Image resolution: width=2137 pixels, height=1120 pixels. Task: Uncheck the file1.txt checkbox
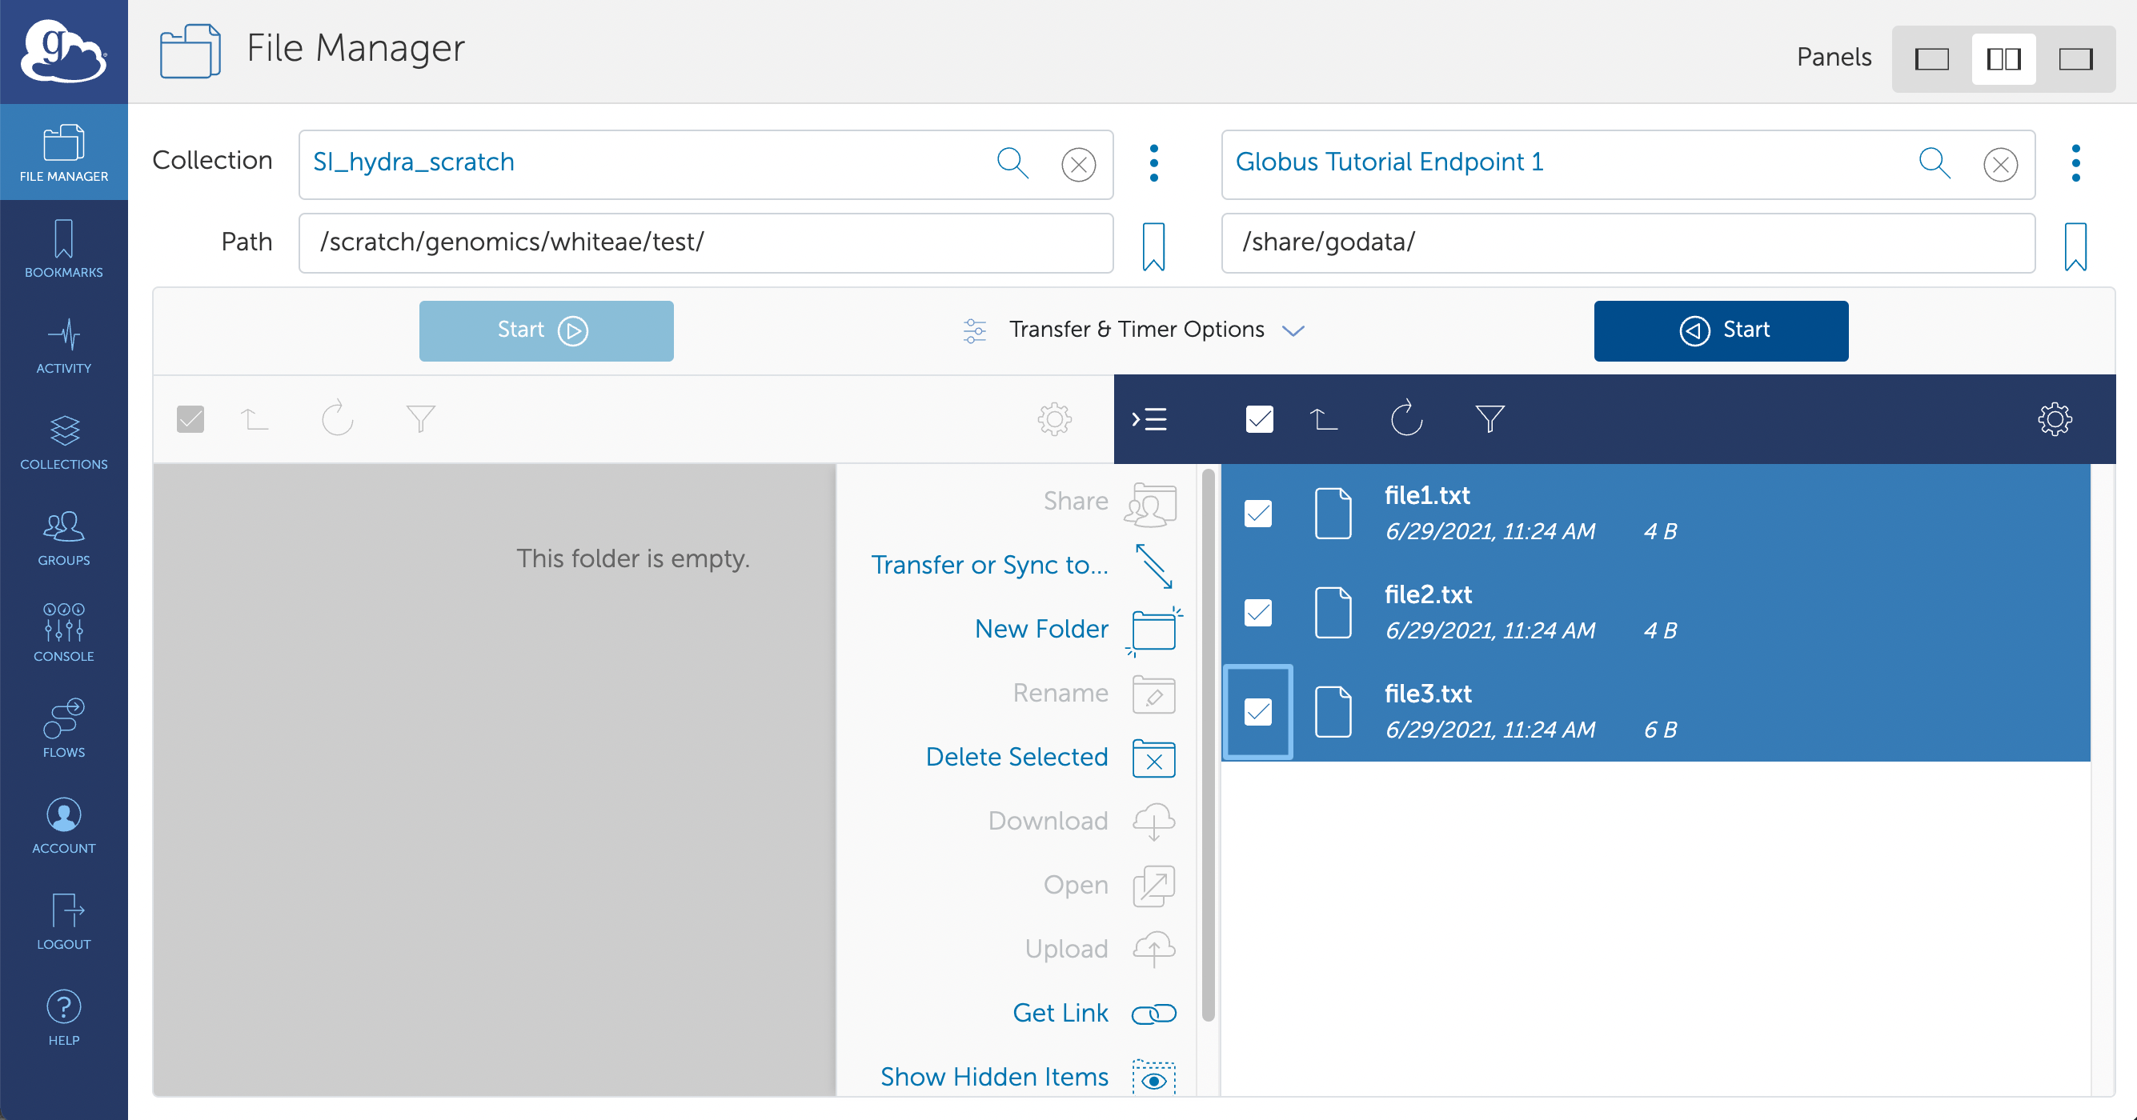coord(1257,513)
